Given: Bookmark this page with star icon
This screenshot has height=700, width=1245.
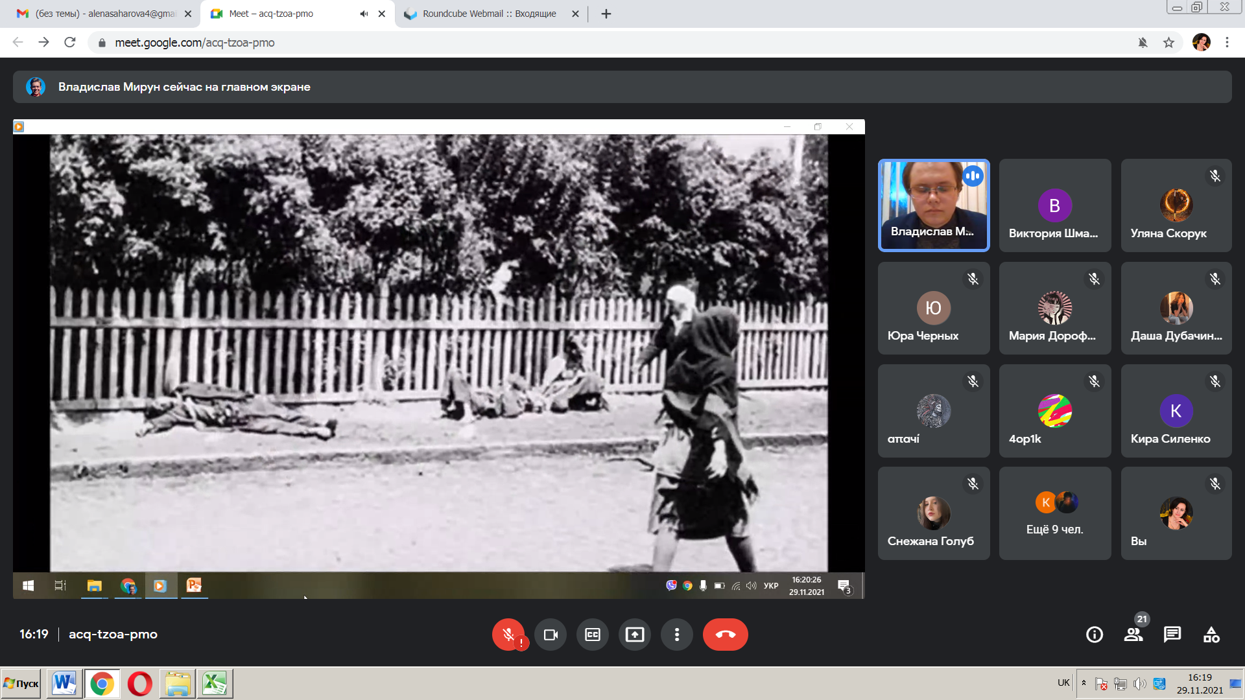Looking at the screenshot, I should coord(1168,43).
